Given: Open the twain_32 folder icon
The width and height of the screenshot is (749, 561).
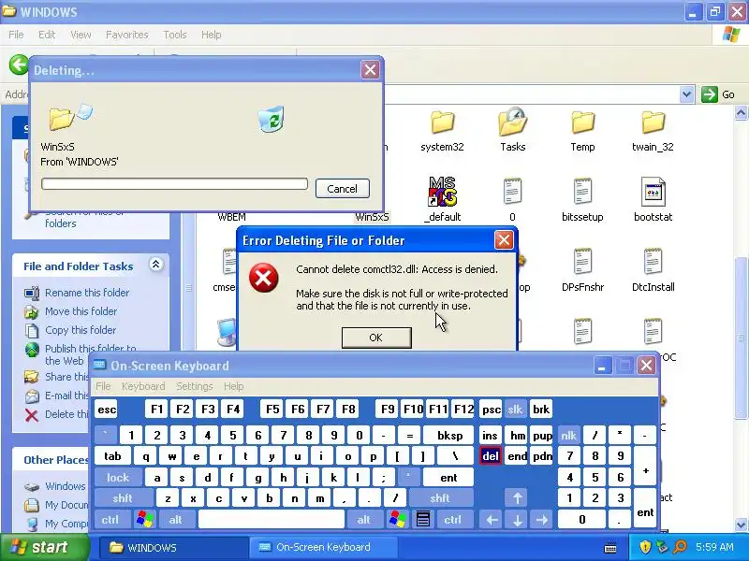Looking at the screenshot, I should click(653, 122).
